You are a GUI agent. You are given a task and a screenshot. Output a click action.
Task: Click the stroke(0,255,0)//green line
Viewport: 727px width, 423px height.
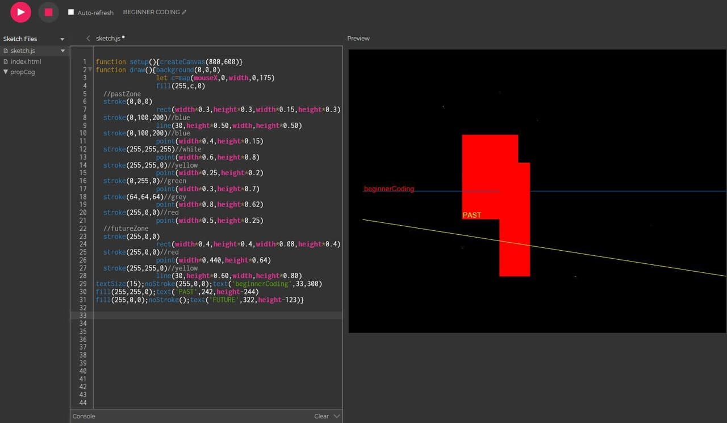coord(145,181)
